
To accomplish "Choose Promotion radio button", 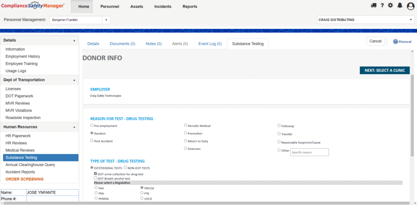I will [185, 133].
